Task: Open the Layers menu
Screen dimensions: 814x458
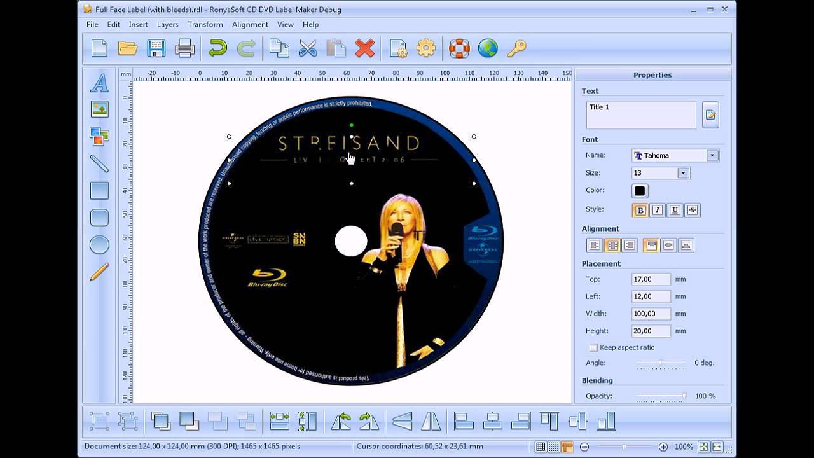Action: click(x=168, y=24)
